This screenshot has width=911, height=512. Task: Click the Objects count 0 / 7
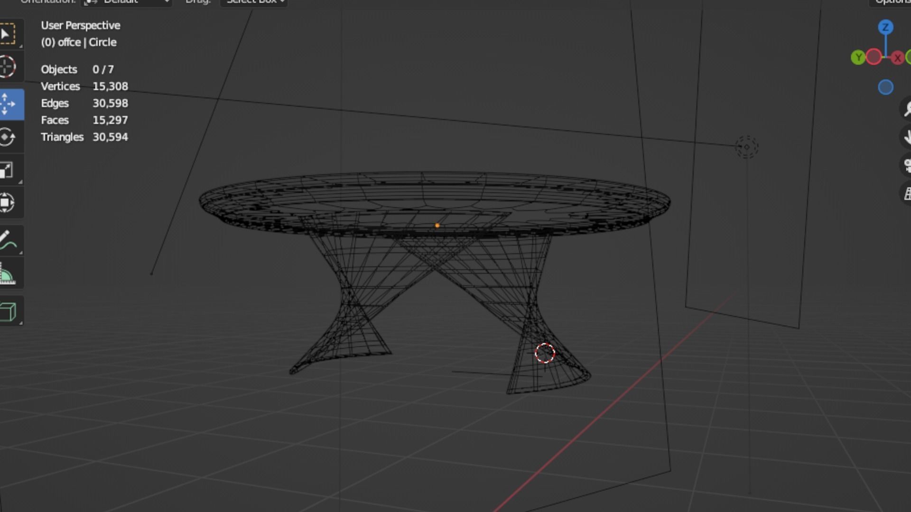tap(103, 70)
